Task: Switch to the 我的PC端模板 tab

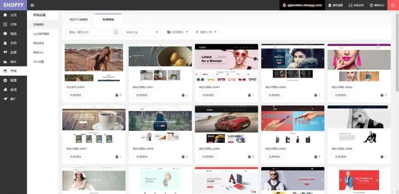Action: (79, 19)
